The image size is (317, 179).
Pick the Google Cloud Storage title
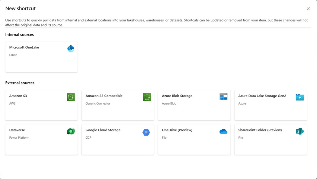point(103,130)
